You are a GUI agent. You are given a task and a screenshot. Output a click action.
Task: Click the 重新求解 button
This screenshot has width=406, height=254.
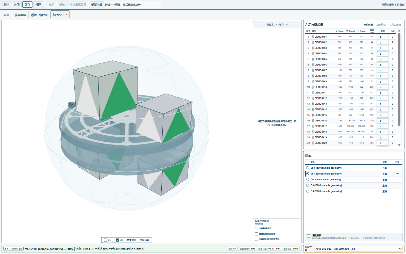[x=97, y=5]
